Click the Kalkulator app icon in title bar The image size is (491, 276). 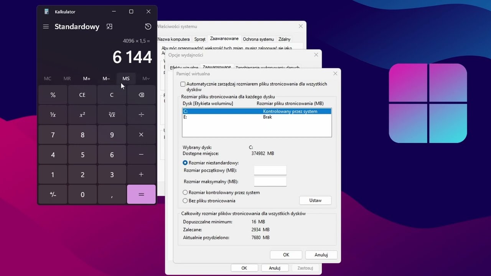[46, 11]
